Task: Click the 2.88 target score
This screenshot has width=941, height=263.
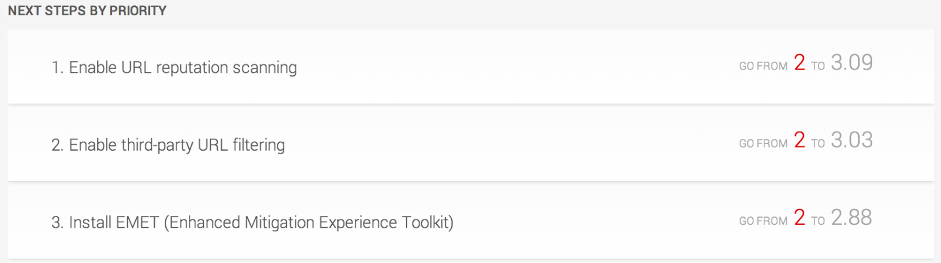Action: [852, 218]
